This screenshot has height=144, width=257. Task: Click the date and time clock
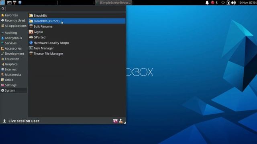pos(247,3)
